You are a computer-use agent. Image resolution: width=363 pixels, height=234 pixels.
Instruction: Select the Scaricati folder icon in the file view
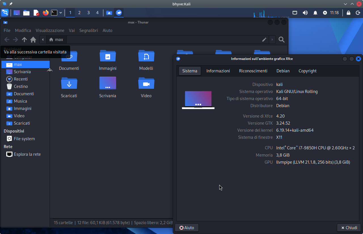pos(69,83)
